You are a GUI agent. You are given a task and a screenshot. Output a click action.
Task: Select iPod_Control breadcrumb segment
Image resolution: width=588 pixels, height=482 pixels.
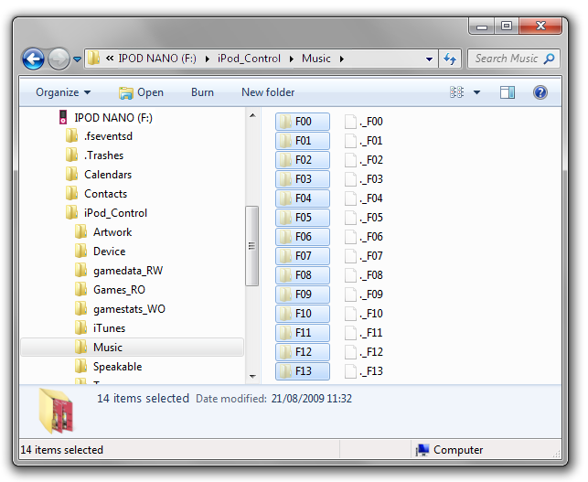point(249,59)
